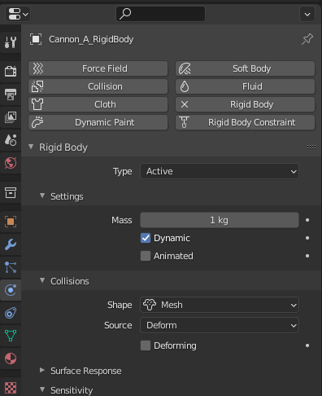Open the Modifiers wrench tab
The image size is (322, 396).
point(11,244)
